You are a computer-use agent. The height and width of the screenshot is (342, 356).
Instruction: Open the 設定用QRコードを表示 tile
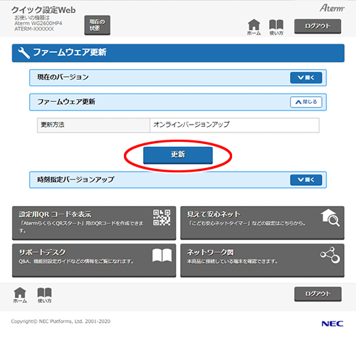coord(94,223)
